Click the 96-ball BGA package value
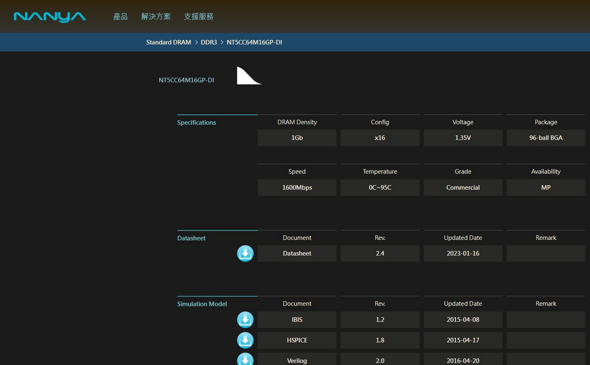 (546, 138)
